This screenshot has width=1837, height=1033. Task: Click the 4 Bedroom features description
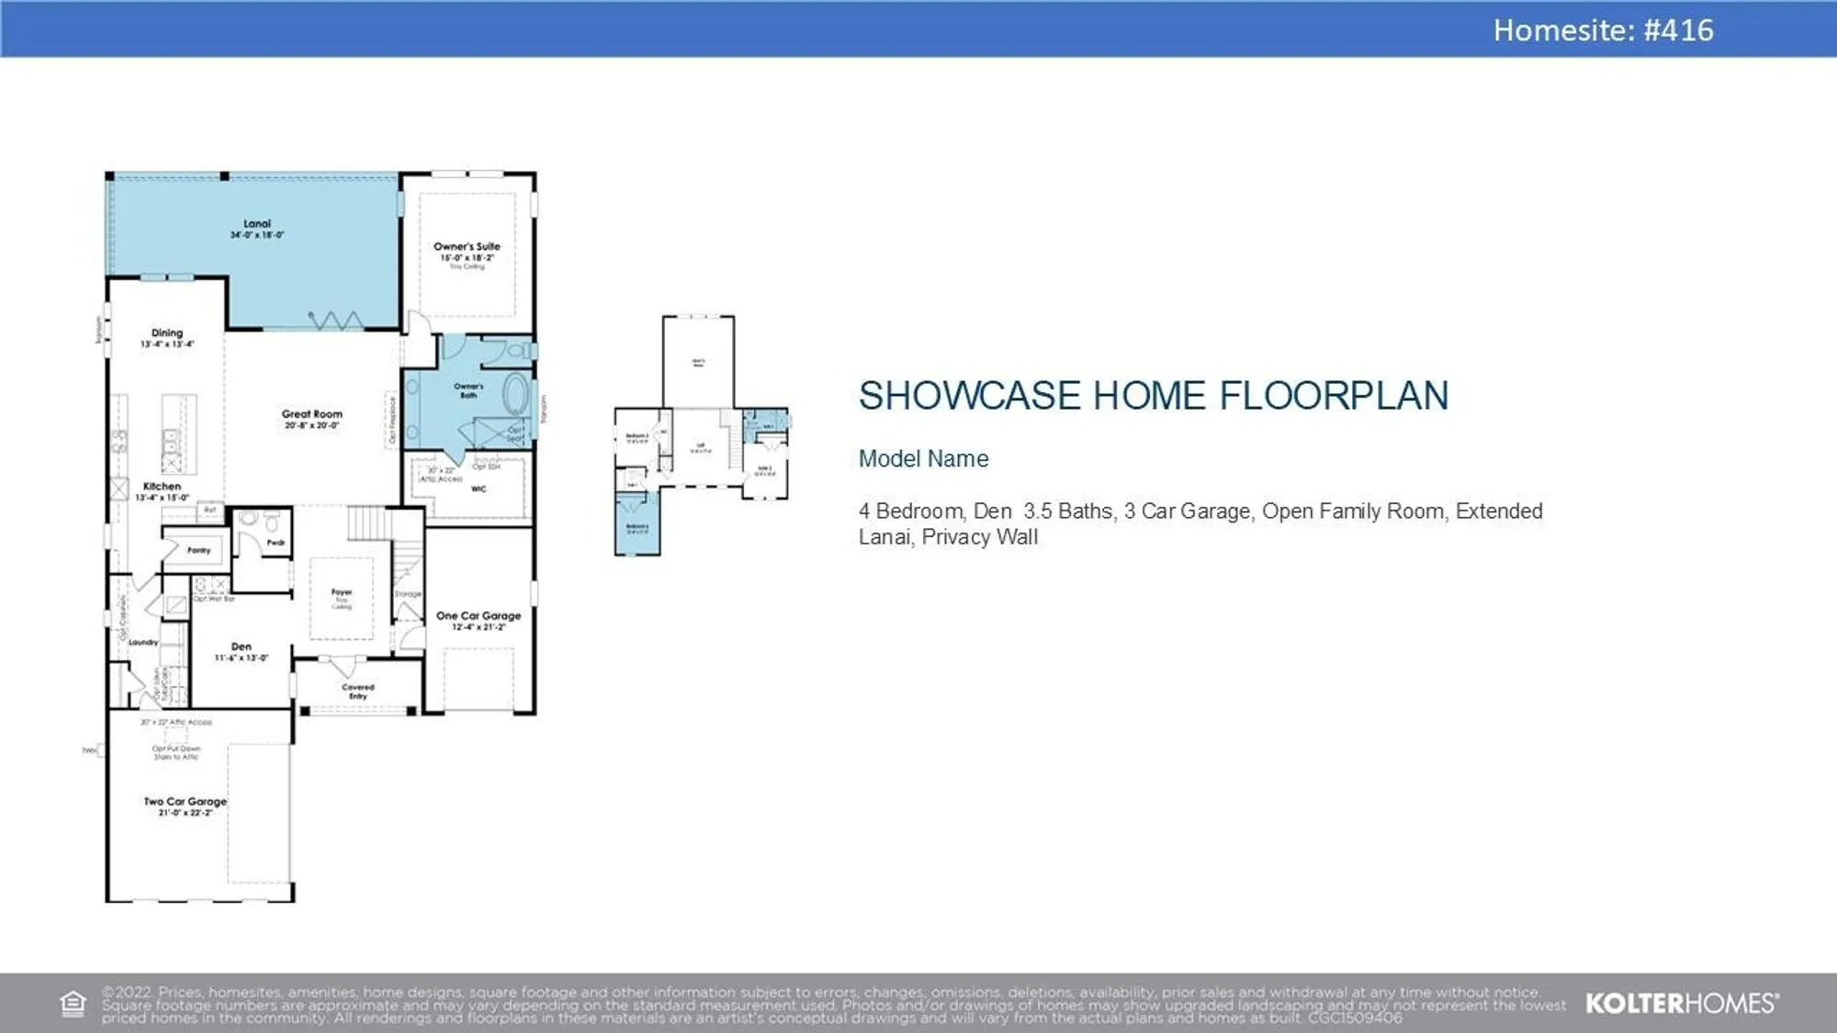(1200, 523)
